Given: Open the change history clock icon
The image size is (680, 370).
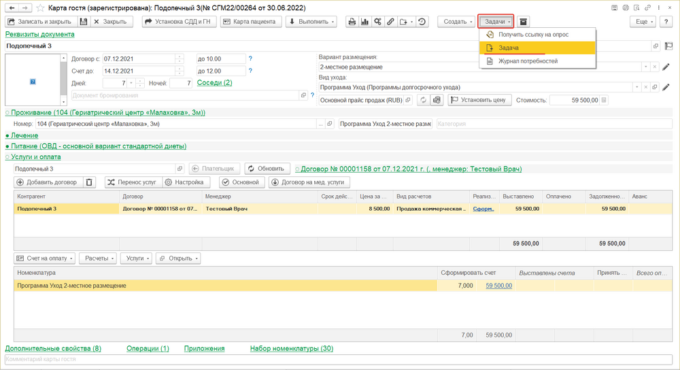Looking at the screenshot, I should pyautogui.click(x=422, y=22).
